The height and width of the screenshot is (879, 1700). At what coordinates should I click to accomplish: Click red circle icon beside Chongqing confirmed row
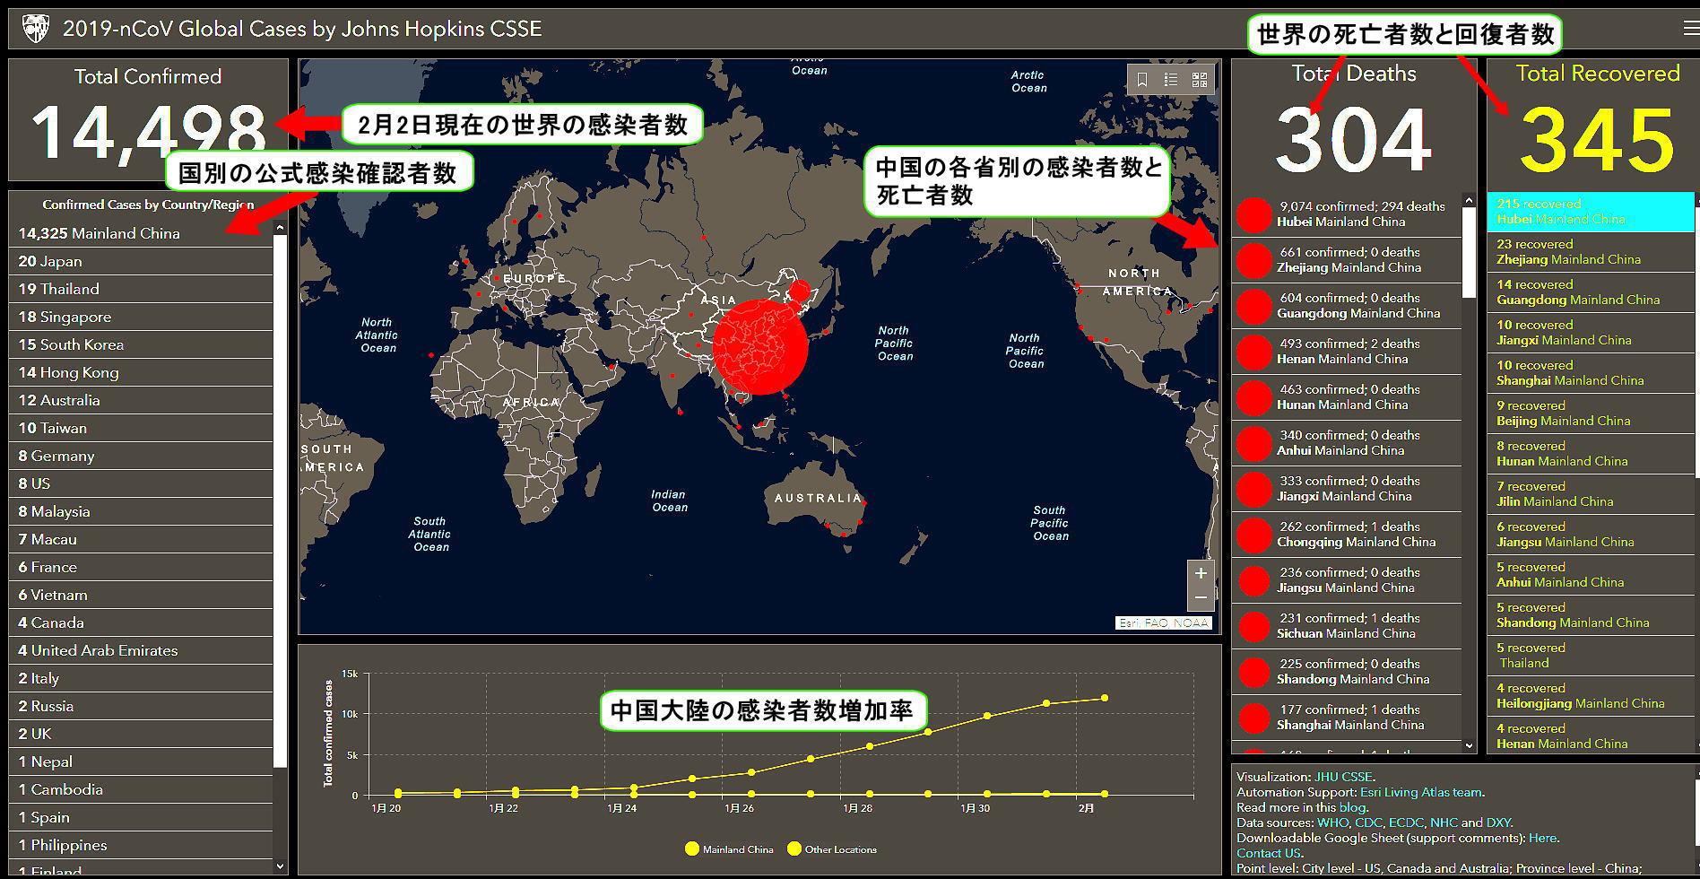click(x=1253, y=535)
